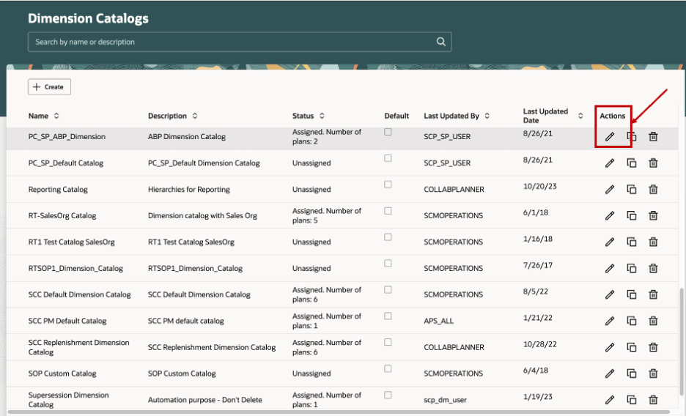Click the APS_ALL updated-by cell
The image size is (686, 416).
point(438,321)
